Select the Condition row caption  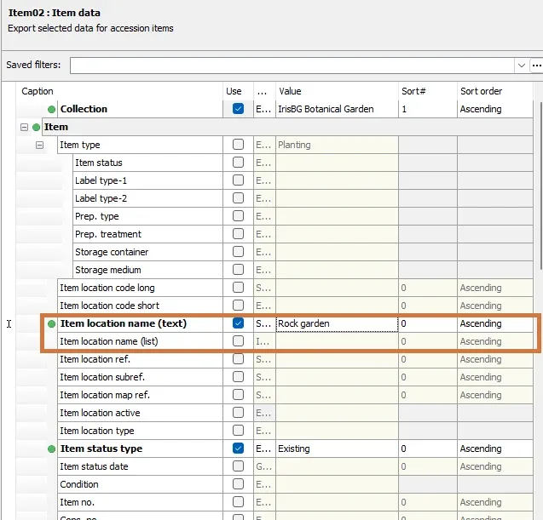click(x=140, y=484)
